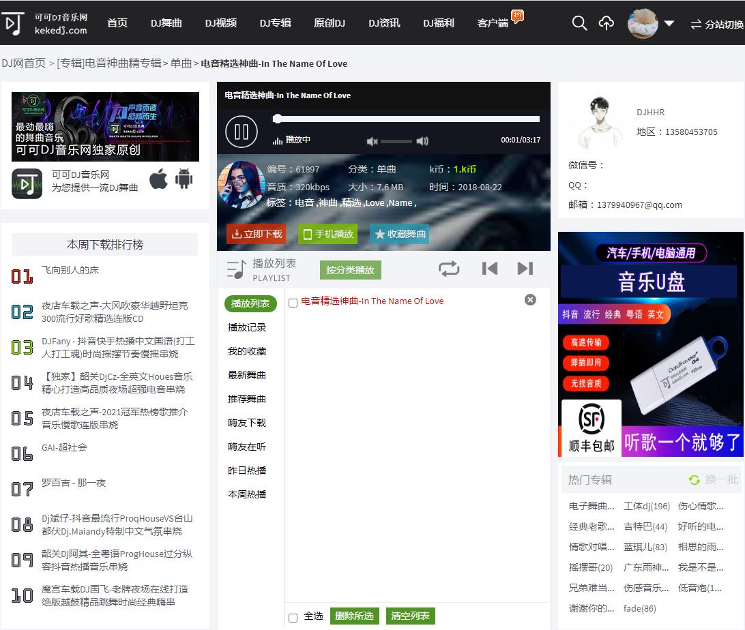Click the upload cloud icon in top bar
The height and width of the screenshot is (630, 745).
pyautogui.click(x=607, y=22)
